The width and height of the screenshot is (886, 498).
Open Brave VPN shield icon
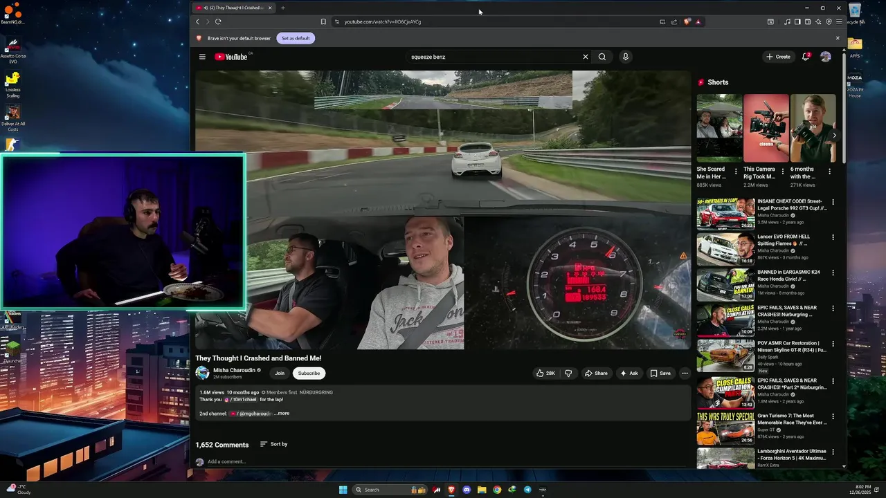click(829, 21)
